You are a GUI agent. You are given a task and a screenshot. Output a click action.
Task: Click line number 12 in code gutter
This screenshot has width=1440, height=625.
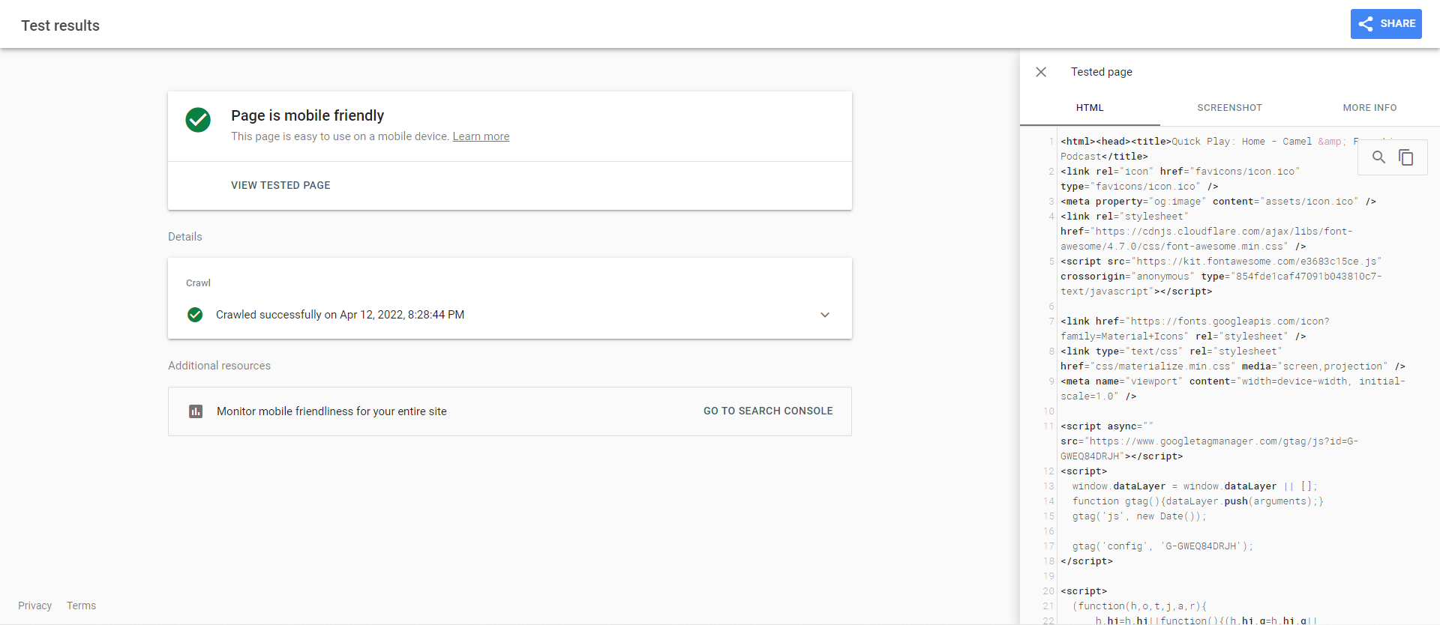tap(1048, 471)
